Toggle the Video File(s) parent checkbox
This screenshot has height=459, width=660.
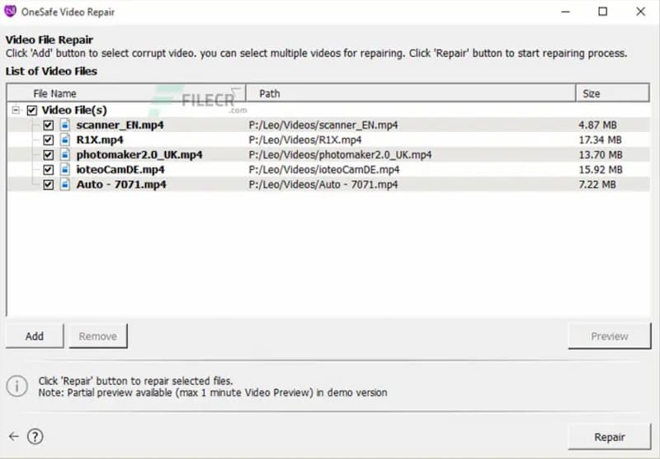pos(32,111)
